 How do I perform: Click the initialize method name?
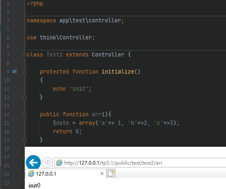click(118, 72)
